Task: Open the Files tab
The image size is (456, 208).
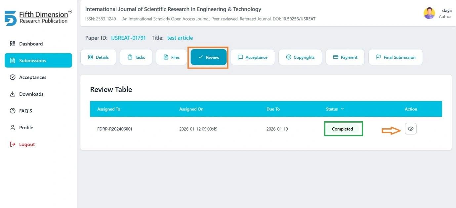Action: (x=171, y=57)
